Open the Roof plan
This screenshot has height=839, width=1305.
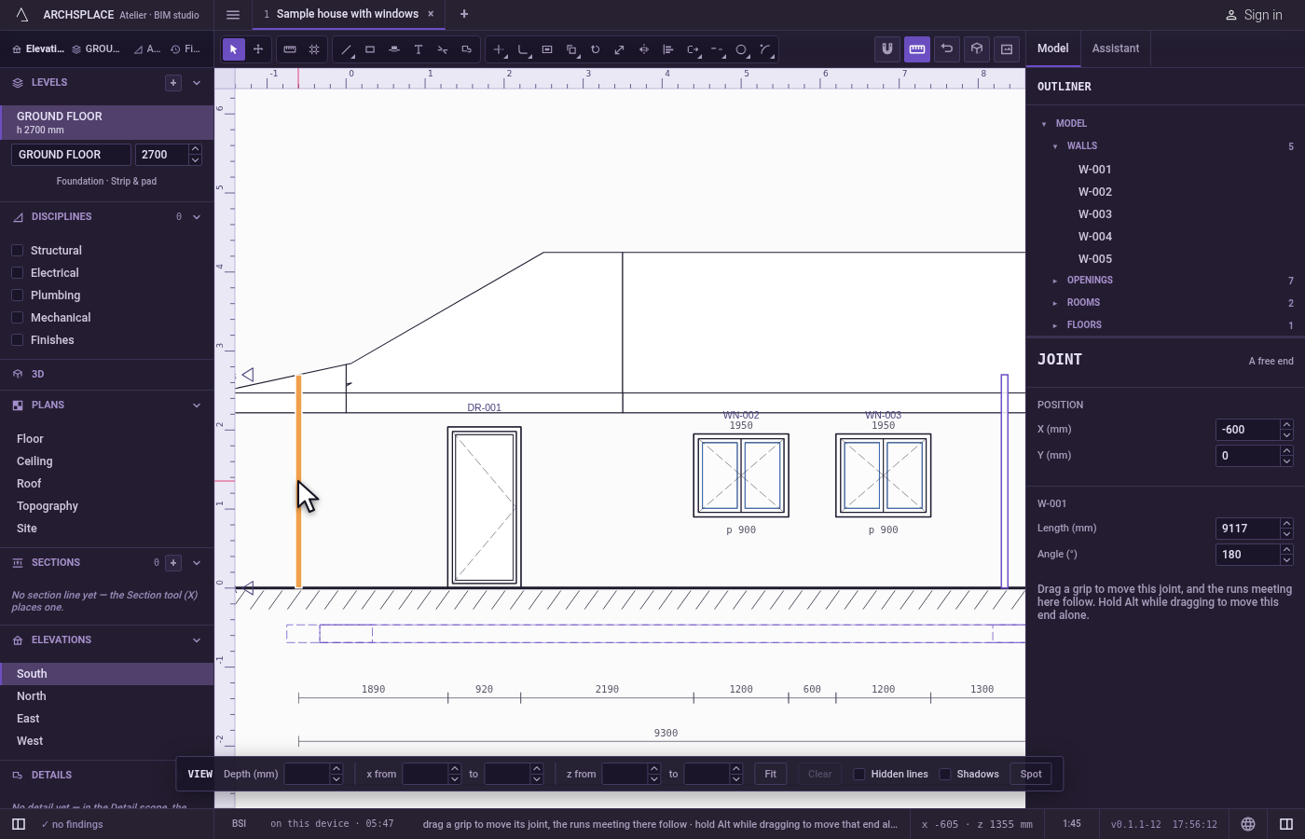(107, 484)
